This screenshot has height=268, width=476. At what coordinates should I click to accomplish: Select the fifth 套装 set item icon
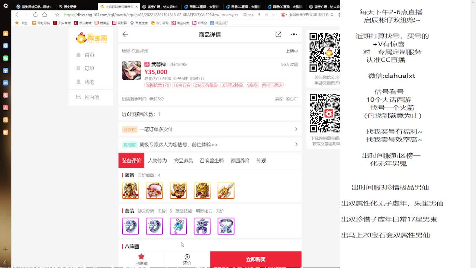(226, 226)
